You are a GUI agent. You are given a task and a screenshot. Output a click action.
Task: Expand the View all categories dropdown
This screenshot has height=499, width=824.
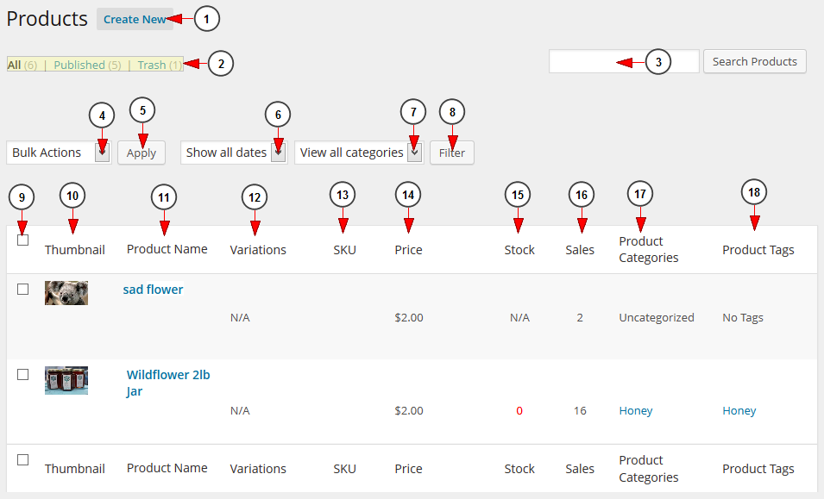360,153
